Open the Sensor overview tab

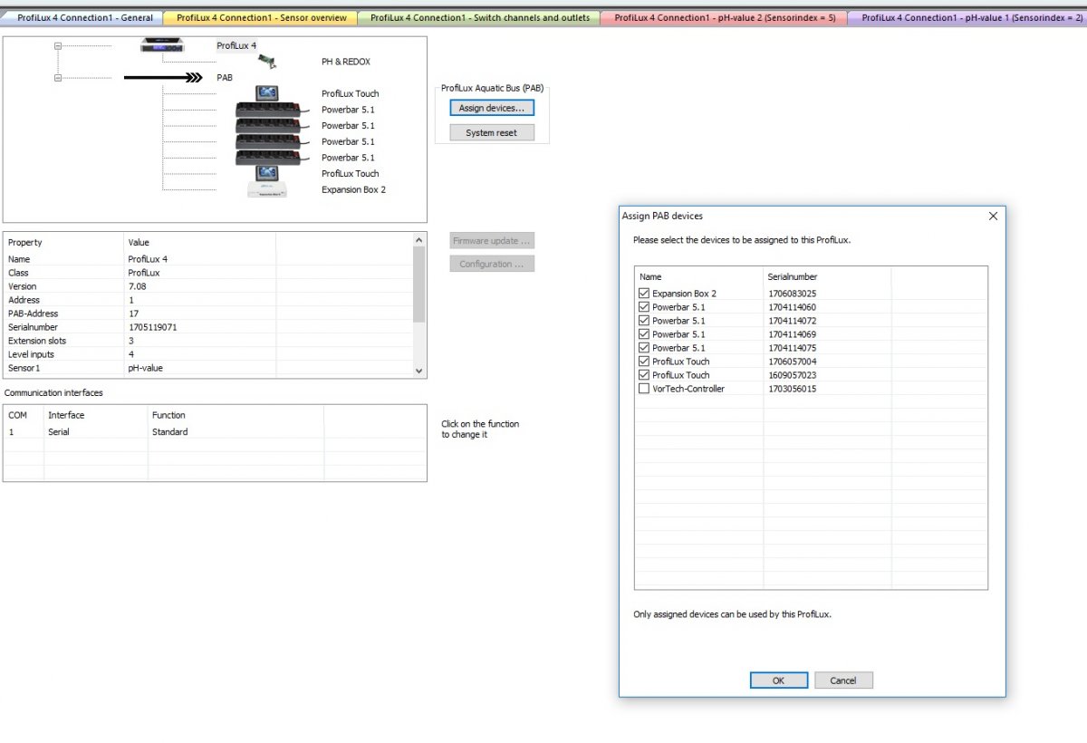(262, 18)
